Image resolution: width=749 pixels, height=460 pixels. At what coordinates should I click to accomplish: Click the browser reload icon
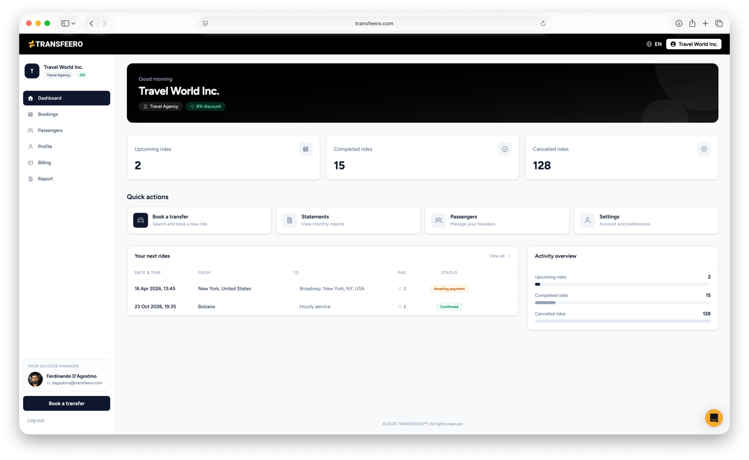(x=543, y=23)
